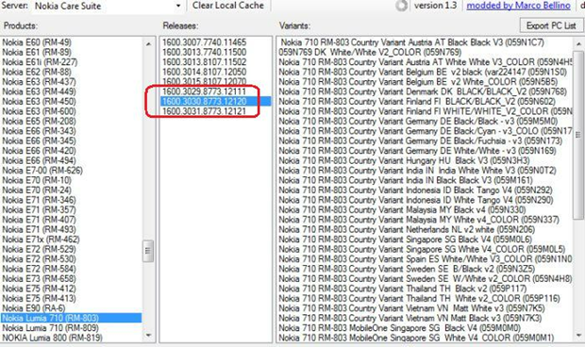Click the Variants list scrollbar thumb
The width and height of the screenshot is (585, 347).
click(578, 135)
